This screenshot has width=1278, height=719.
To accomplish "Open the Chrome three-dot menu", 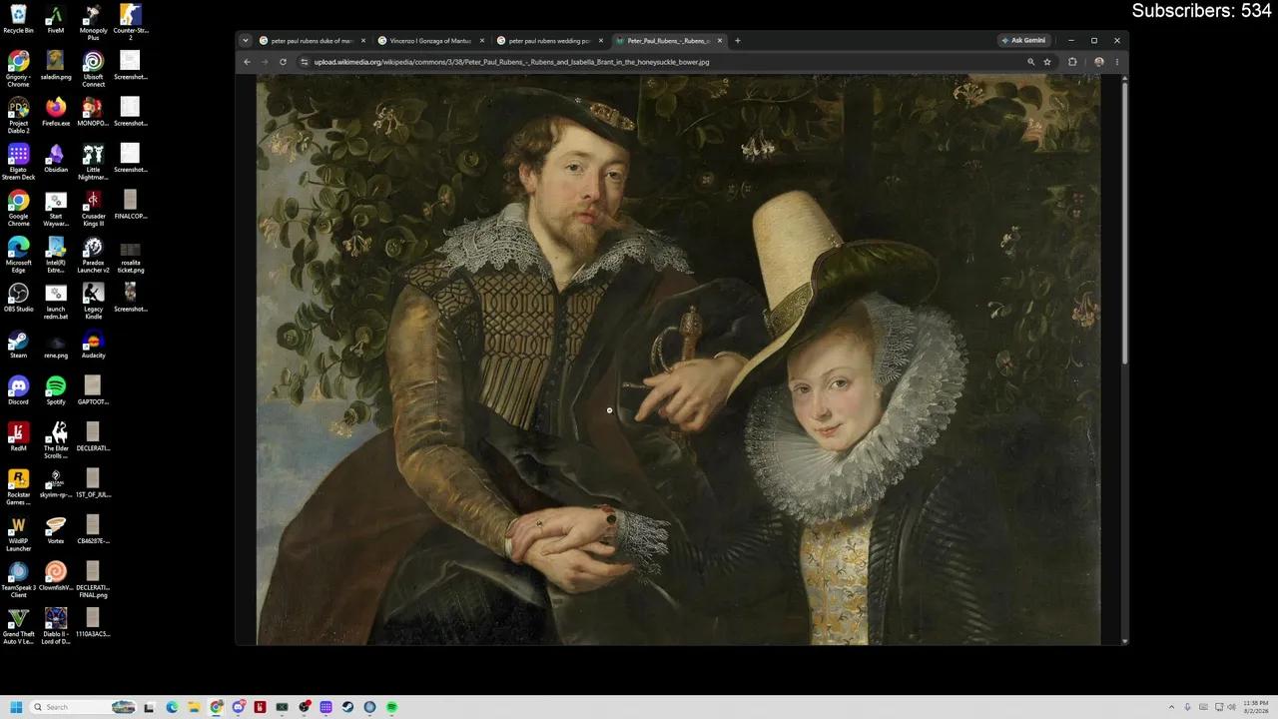I will point(1117,62).
